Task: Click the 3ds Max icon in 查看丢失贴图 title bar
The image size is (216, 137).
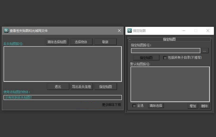Action: 6,31
